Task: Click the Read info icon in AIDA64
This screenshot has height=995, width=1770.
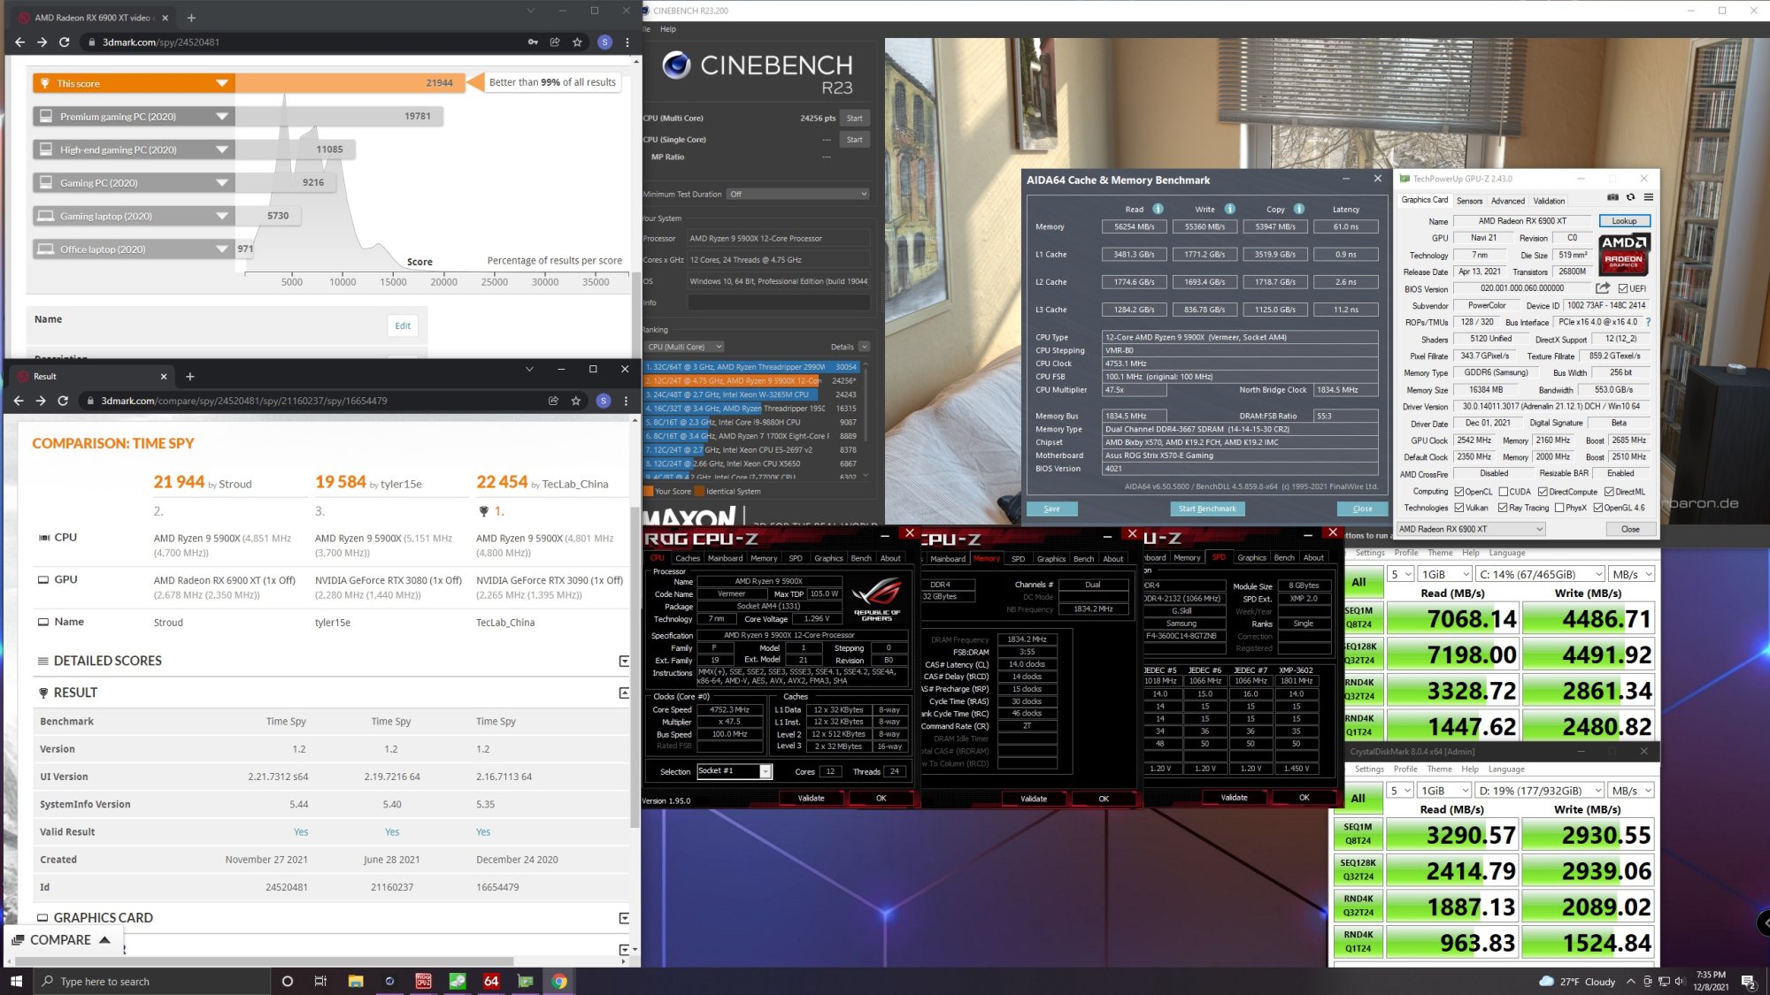Action: click(1158, 210)
